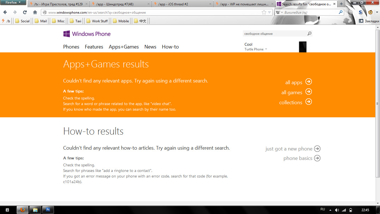Bookmark this page with the star icon

click(x=264, y=12)
